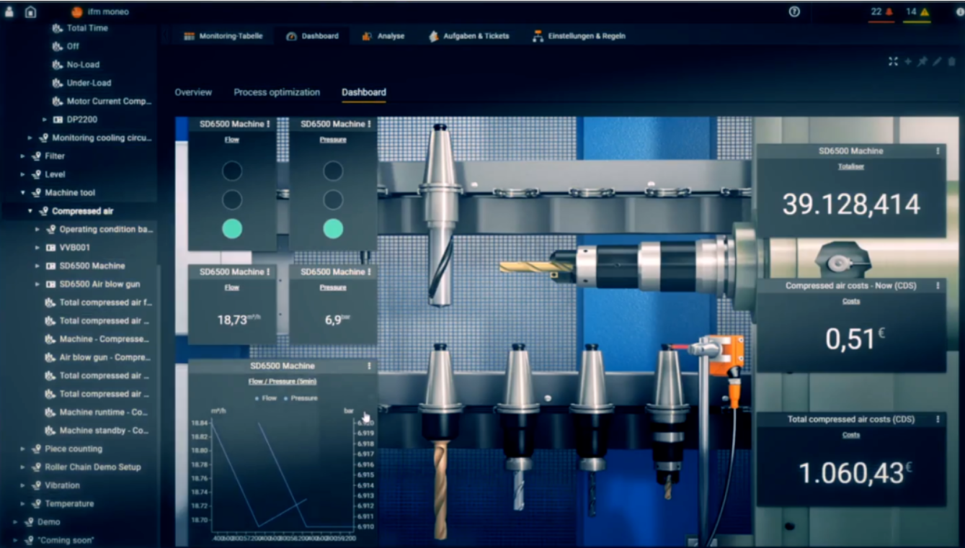Select the Machine runtime - Co... tree item
This screenshot has width=965, height=548.
click(x=97, y=413)
